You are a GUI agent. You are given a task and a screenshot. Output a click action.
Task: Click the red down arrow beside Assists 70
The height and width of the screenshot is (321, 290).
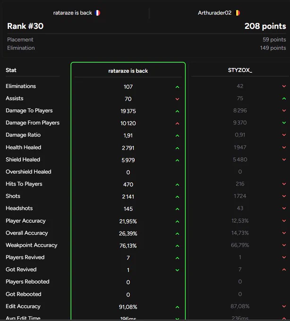tap(178, 99)
